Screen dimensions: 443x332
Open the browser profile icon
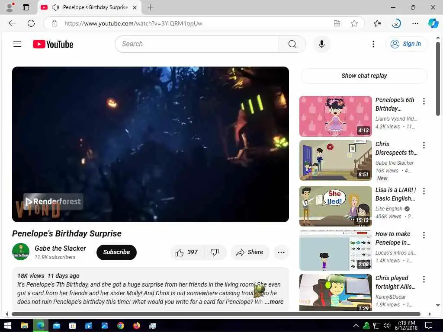point(10,7)
